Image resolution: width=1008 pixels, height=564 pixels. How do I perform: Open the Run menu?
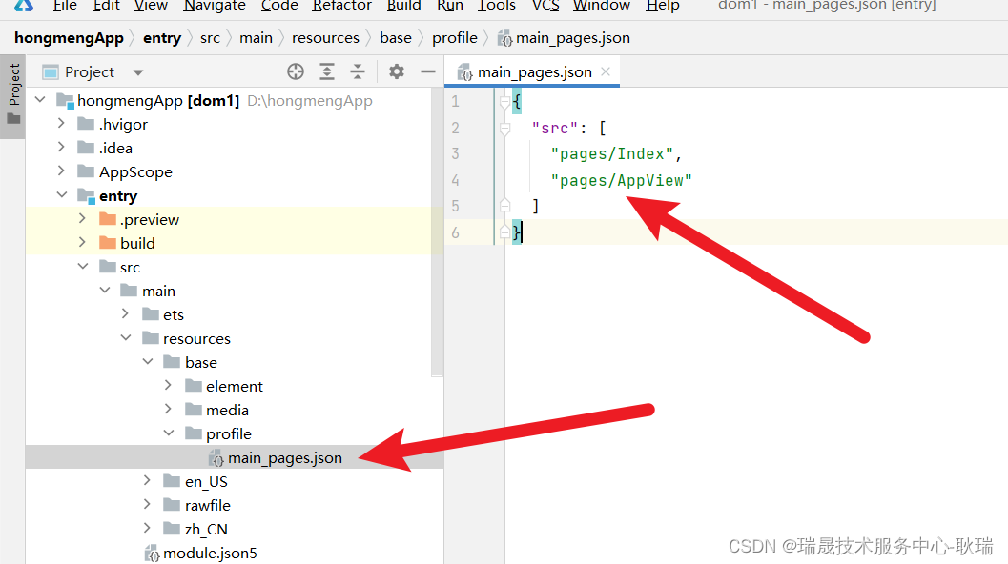click(x=450, y=6)
